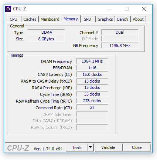Close the window with the X button
The image size is (157, 160).
pyautogui.click(x=144, y=9)
